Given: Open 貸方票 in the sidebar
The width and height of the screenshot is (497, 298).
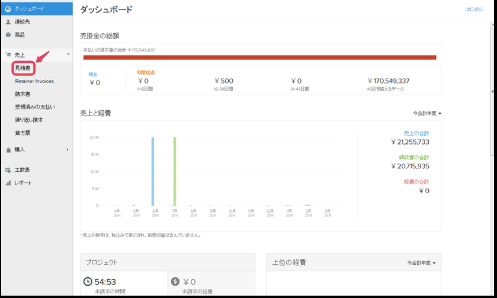Looking at the screenshot, I should click(23, 133).
